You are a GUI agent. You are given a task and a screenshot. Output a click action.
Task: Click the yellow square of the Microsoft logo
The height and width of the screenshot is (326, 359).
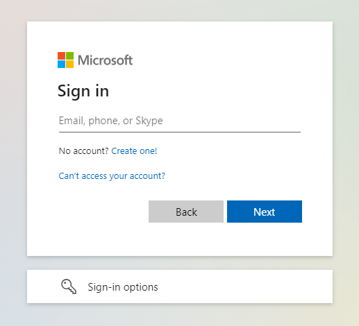tap(70, 65)
